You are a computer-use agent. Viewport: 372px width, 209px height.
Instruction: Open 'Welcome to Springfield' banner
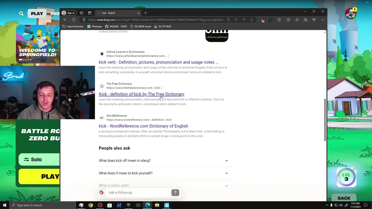pyautogui.click(x=38, y=44)
